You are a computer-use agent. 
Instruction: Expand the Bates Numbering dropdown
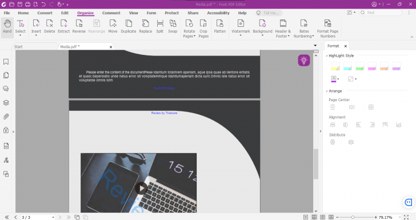(313, 36)
